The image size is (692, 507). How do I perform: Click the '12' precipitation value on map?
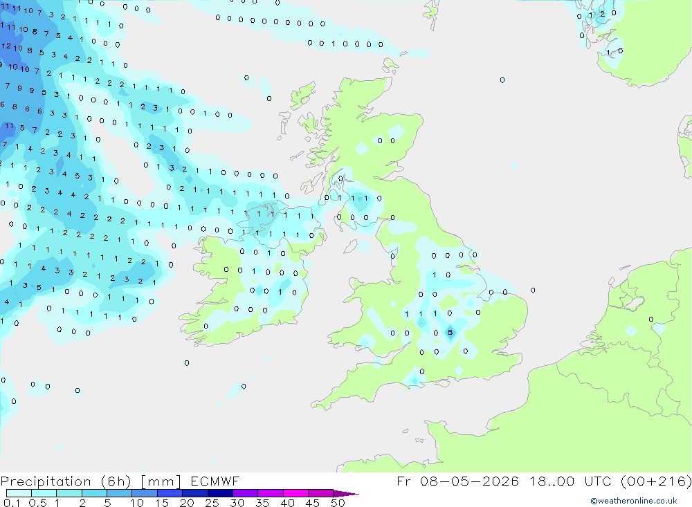6,46
